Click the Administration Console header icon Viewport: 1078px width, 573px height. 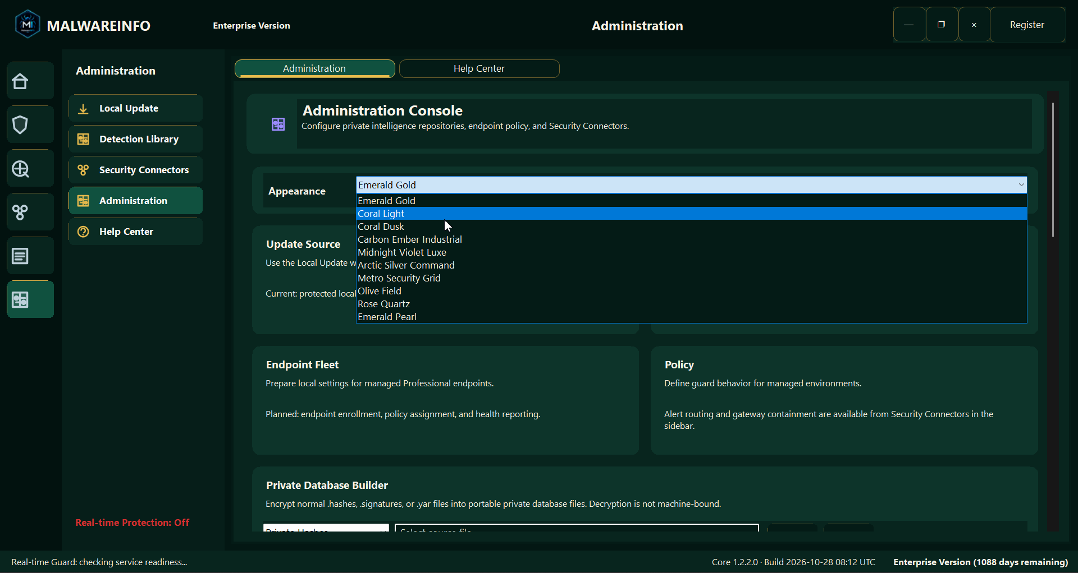click(x=278, y=124)
